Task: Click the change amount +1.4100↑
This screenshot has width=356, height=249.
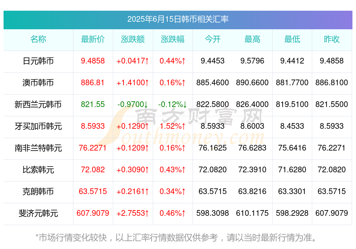Action: (x=133, y=82)
